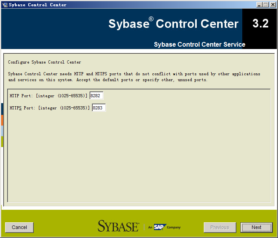Focus the HTTP Port input field
The height and width of the screenshot is (238, 278).
[x=96, y=96]
